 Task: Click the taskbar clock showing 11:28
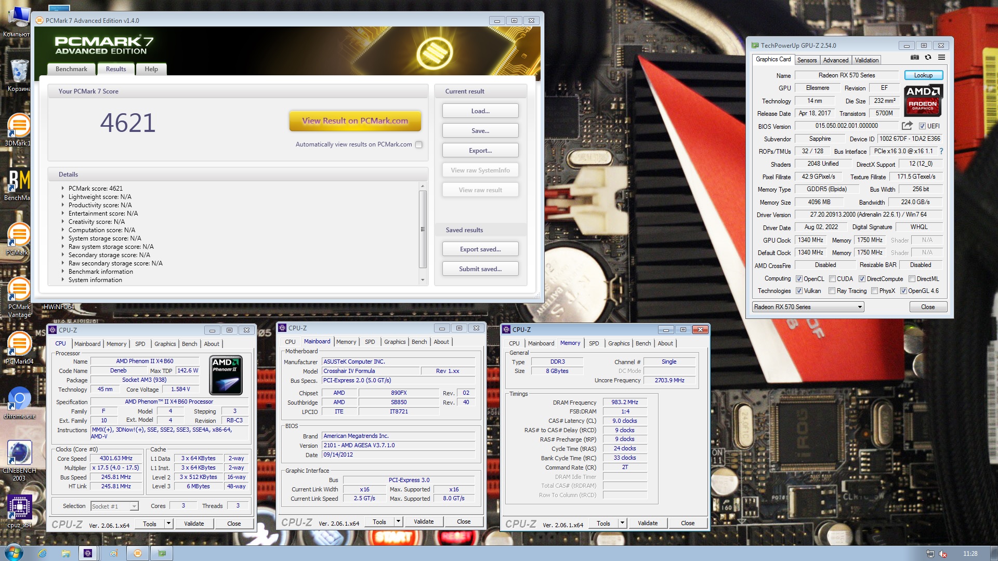pos(970,554)
